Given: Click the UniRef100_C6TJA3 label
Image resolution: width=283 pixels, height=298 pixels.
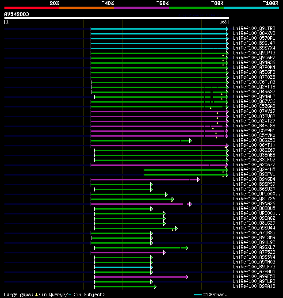Looking at the screenshot, I should 254,82.
